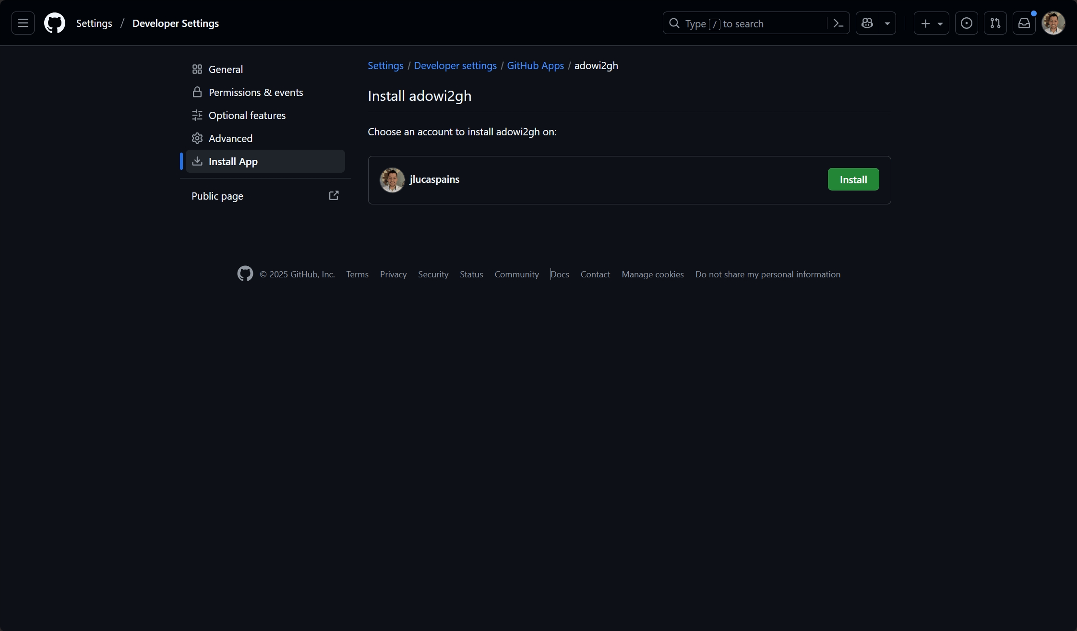Click the jlucaspains account avatar thumbnail
This screenshot has width=1077, height=631.
tap(392, 180)
